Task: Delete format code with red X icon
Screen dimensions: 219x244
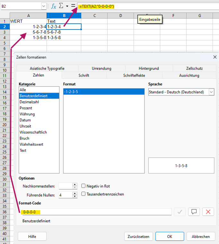Action: pyautogui.click(x=208, y=212)
